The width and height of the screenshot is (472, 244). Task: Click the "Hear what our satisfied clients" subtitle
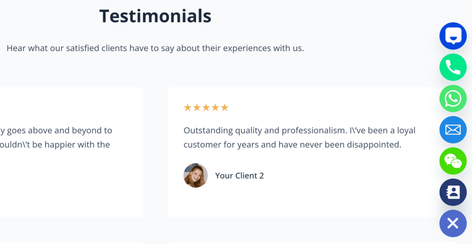(155, 48)
